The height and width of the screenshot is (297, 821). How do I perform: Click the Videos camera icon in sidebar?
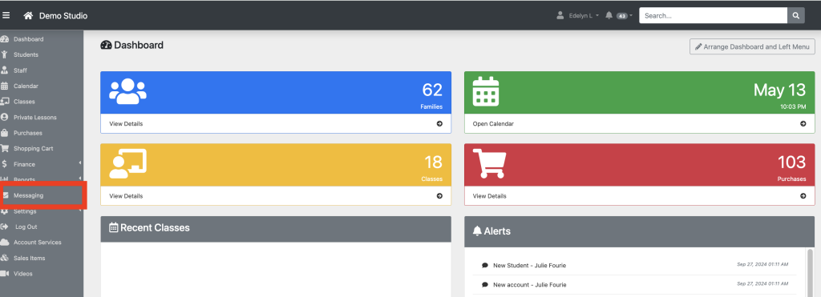tap(5, 274)
